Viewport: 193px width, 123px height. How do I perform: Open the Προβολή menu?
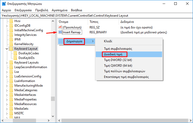[x=42, y=10]
